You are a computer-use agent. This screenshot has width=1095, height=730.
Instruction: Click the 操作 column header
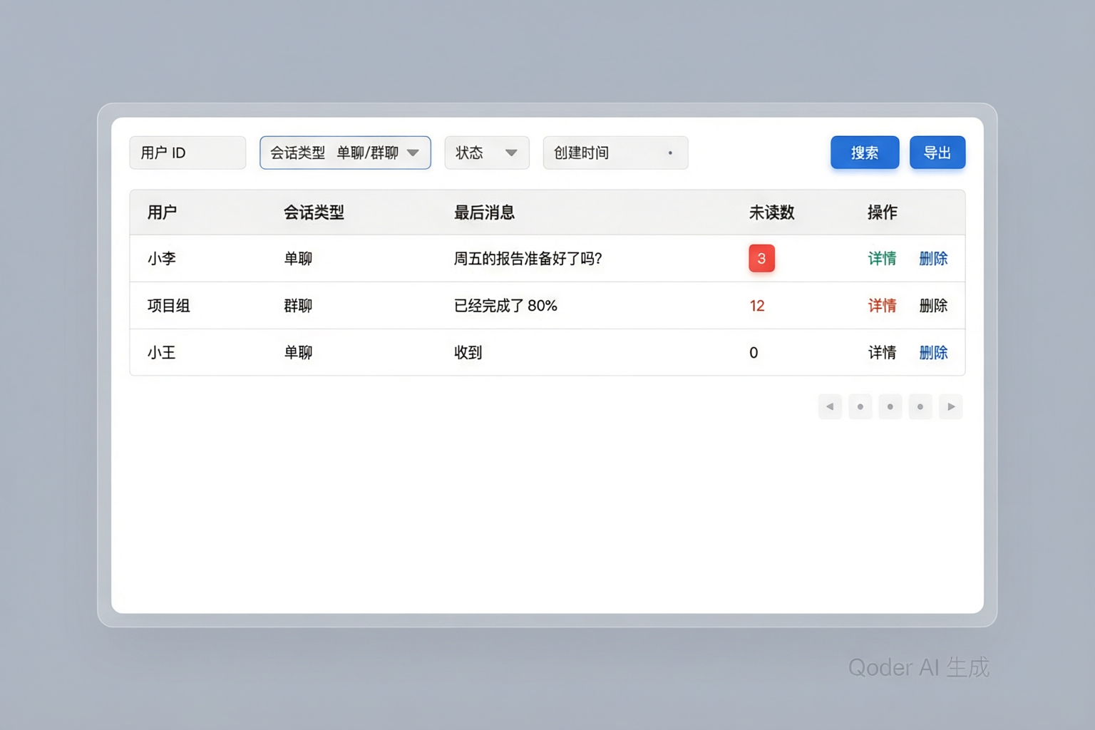pos(882,212)
